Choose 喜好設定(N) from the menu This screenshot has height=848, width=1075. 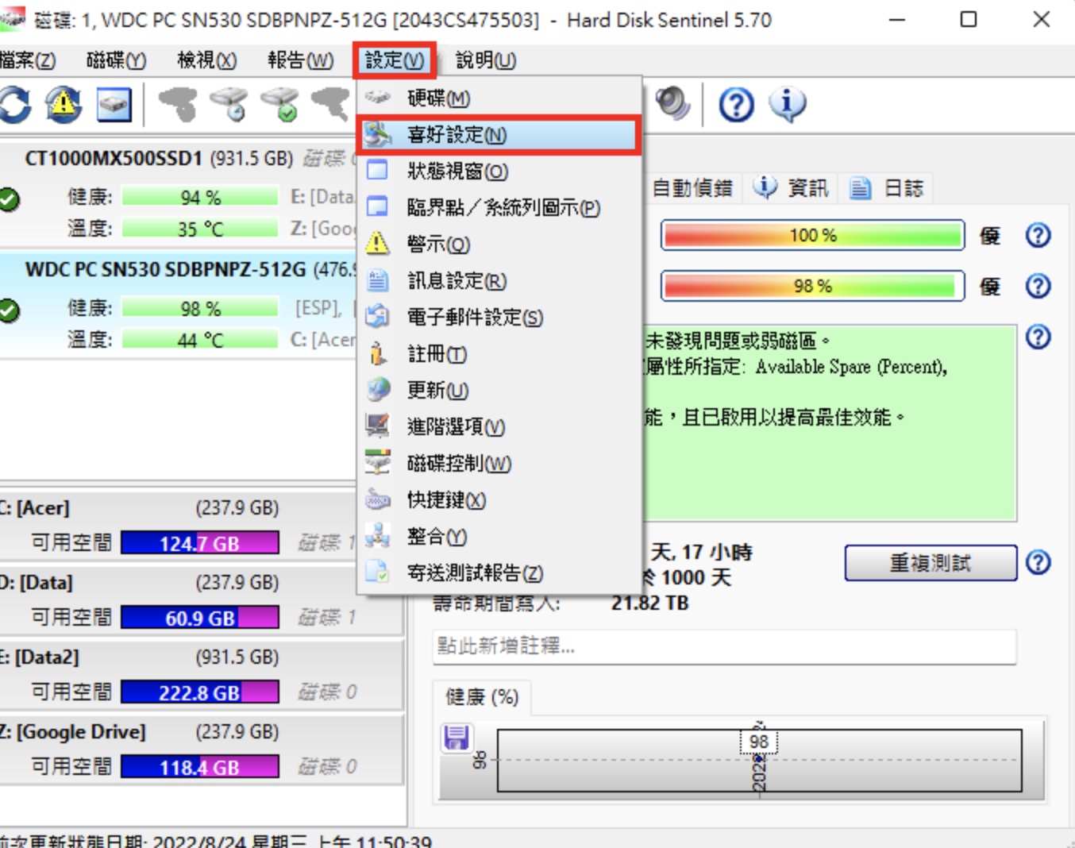499,135
